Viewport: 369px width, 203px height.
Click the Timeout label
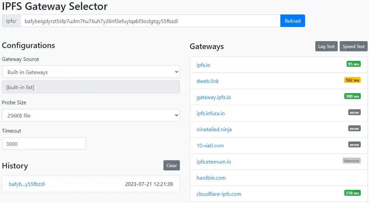coord(12,131)
